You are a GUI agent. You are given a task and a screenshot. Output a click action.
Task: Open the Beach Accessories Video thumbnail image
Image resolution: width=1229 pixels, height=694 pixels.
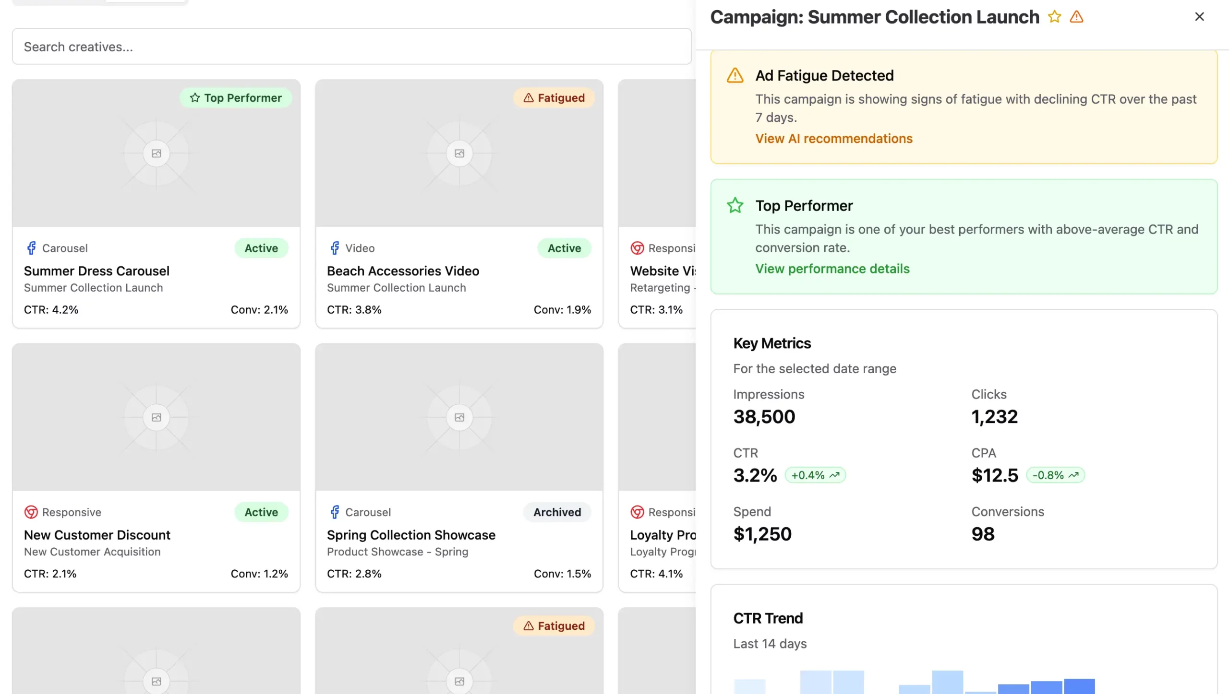(459, 153)
